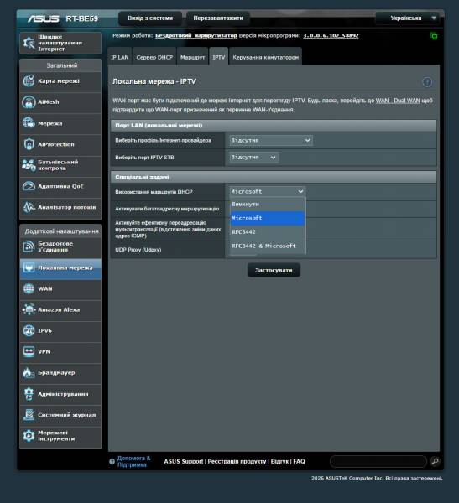Select Вимкнути in the dropdown list
Viewport: 459px width, 503px height.
pos(267,204)
